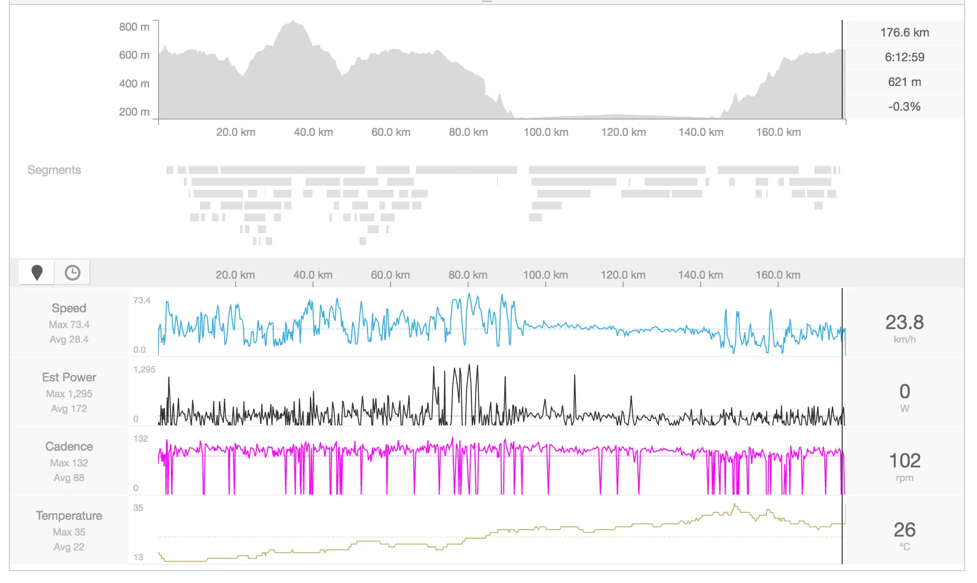
Task: Select the Cadence chart label
Action: pos(69,447)
